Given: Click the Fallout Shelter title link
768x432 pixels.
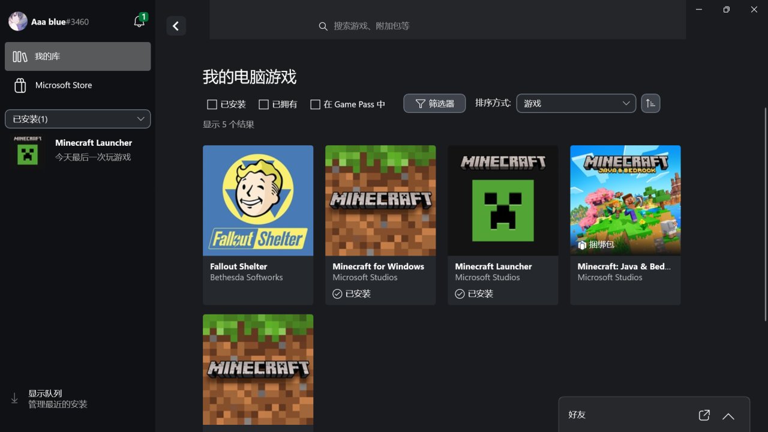Looking at the screenshot, I should 239,266.
